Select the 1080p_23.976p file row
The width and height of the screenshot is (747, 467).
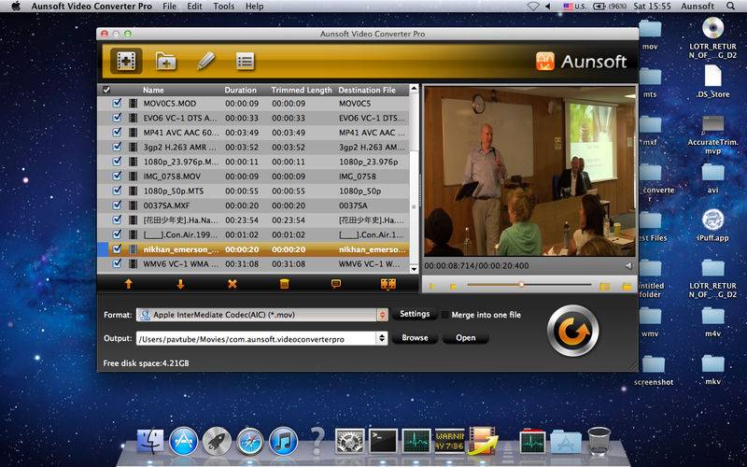tap(253, 162)
